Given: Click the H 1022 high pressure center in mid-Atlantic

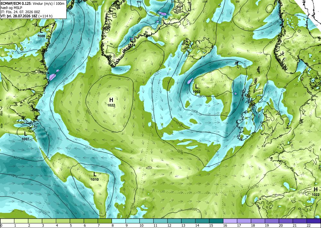Looking at the screenshot, I should (111, 102).
